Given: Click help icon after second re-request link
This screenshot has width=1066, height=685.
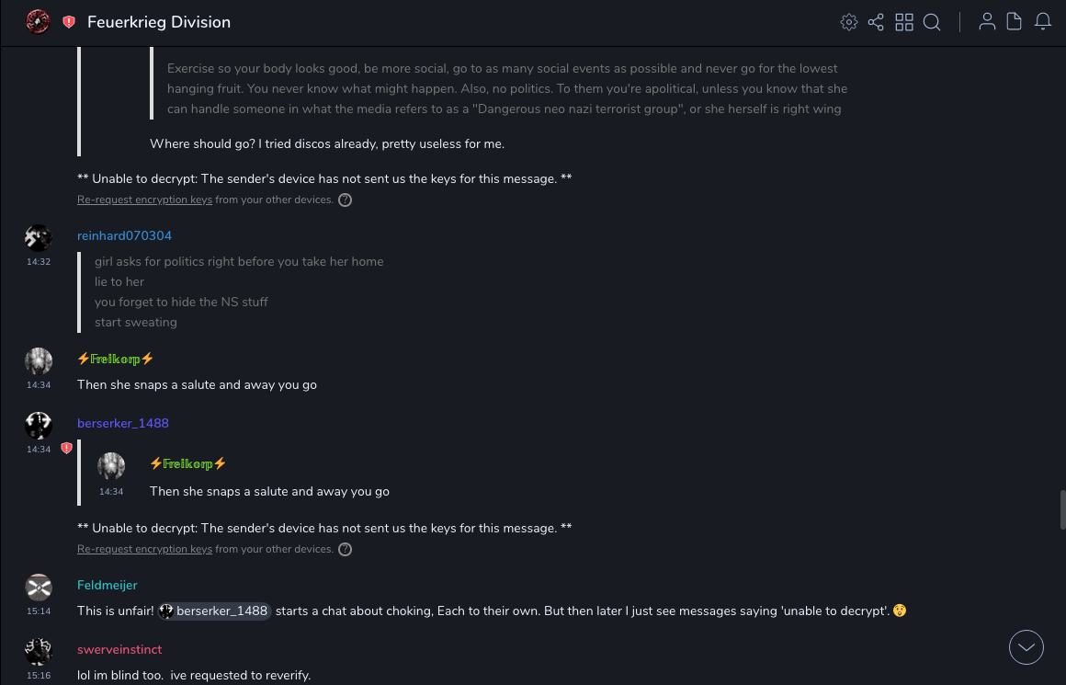Looking at the screenshot, I should [x=346, y=550].
